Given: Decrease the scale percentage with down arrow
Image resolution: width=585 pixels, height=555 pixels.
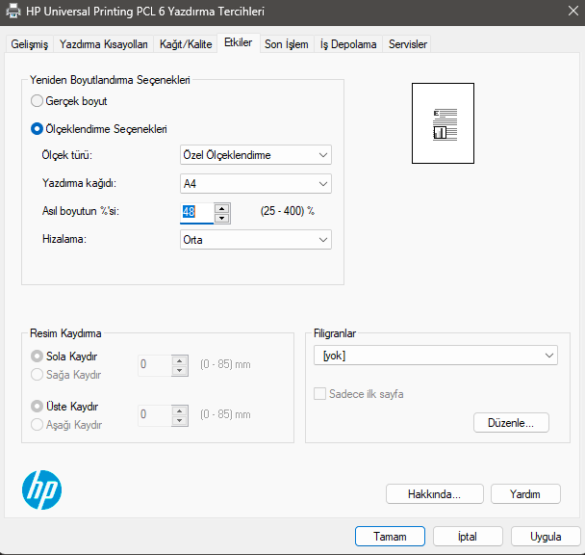Looking at the screenshot, I should coord(222,217).
